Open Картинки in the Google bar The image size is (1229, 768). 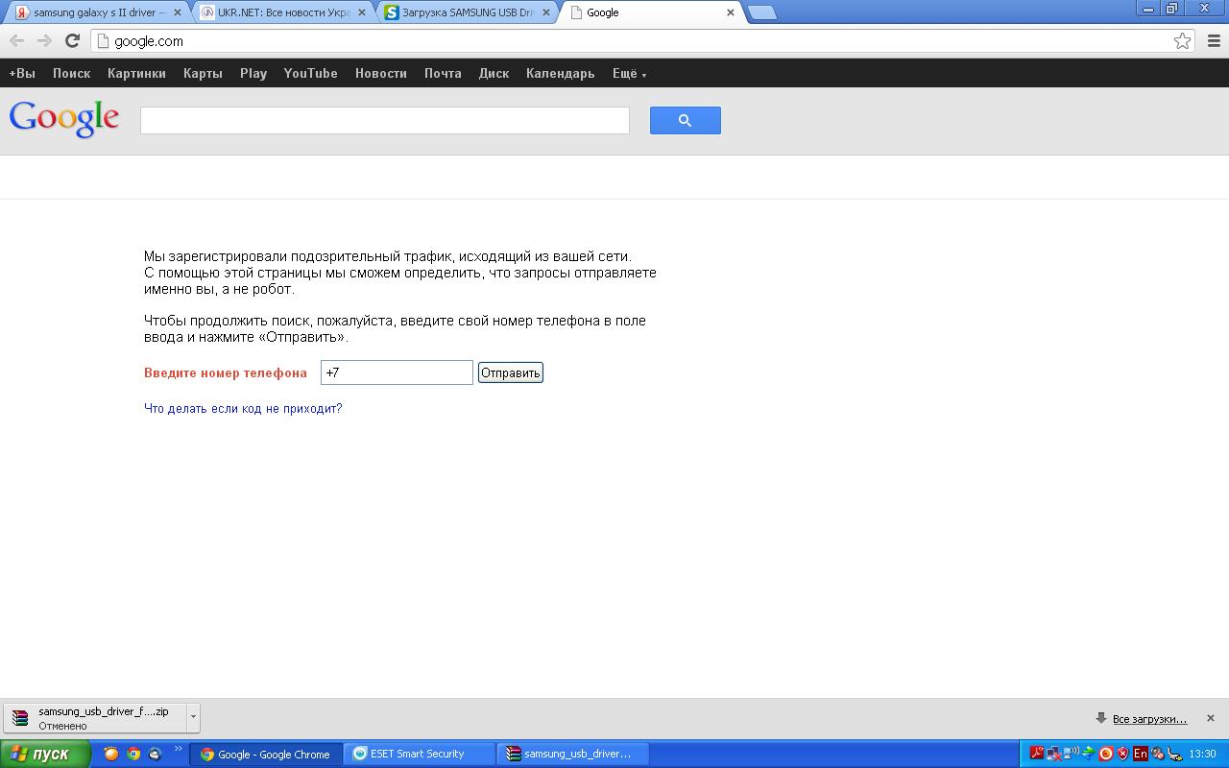pos(136,73)
